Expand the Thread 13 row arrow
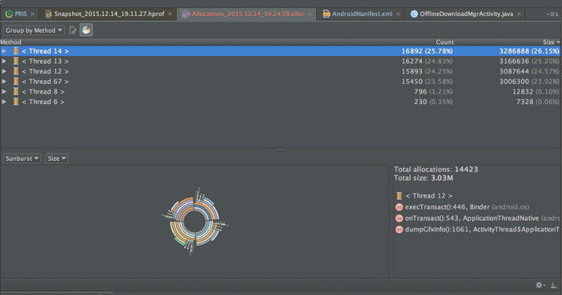The width and height of the screenshot is (562, 295). (x=4, y=61)
